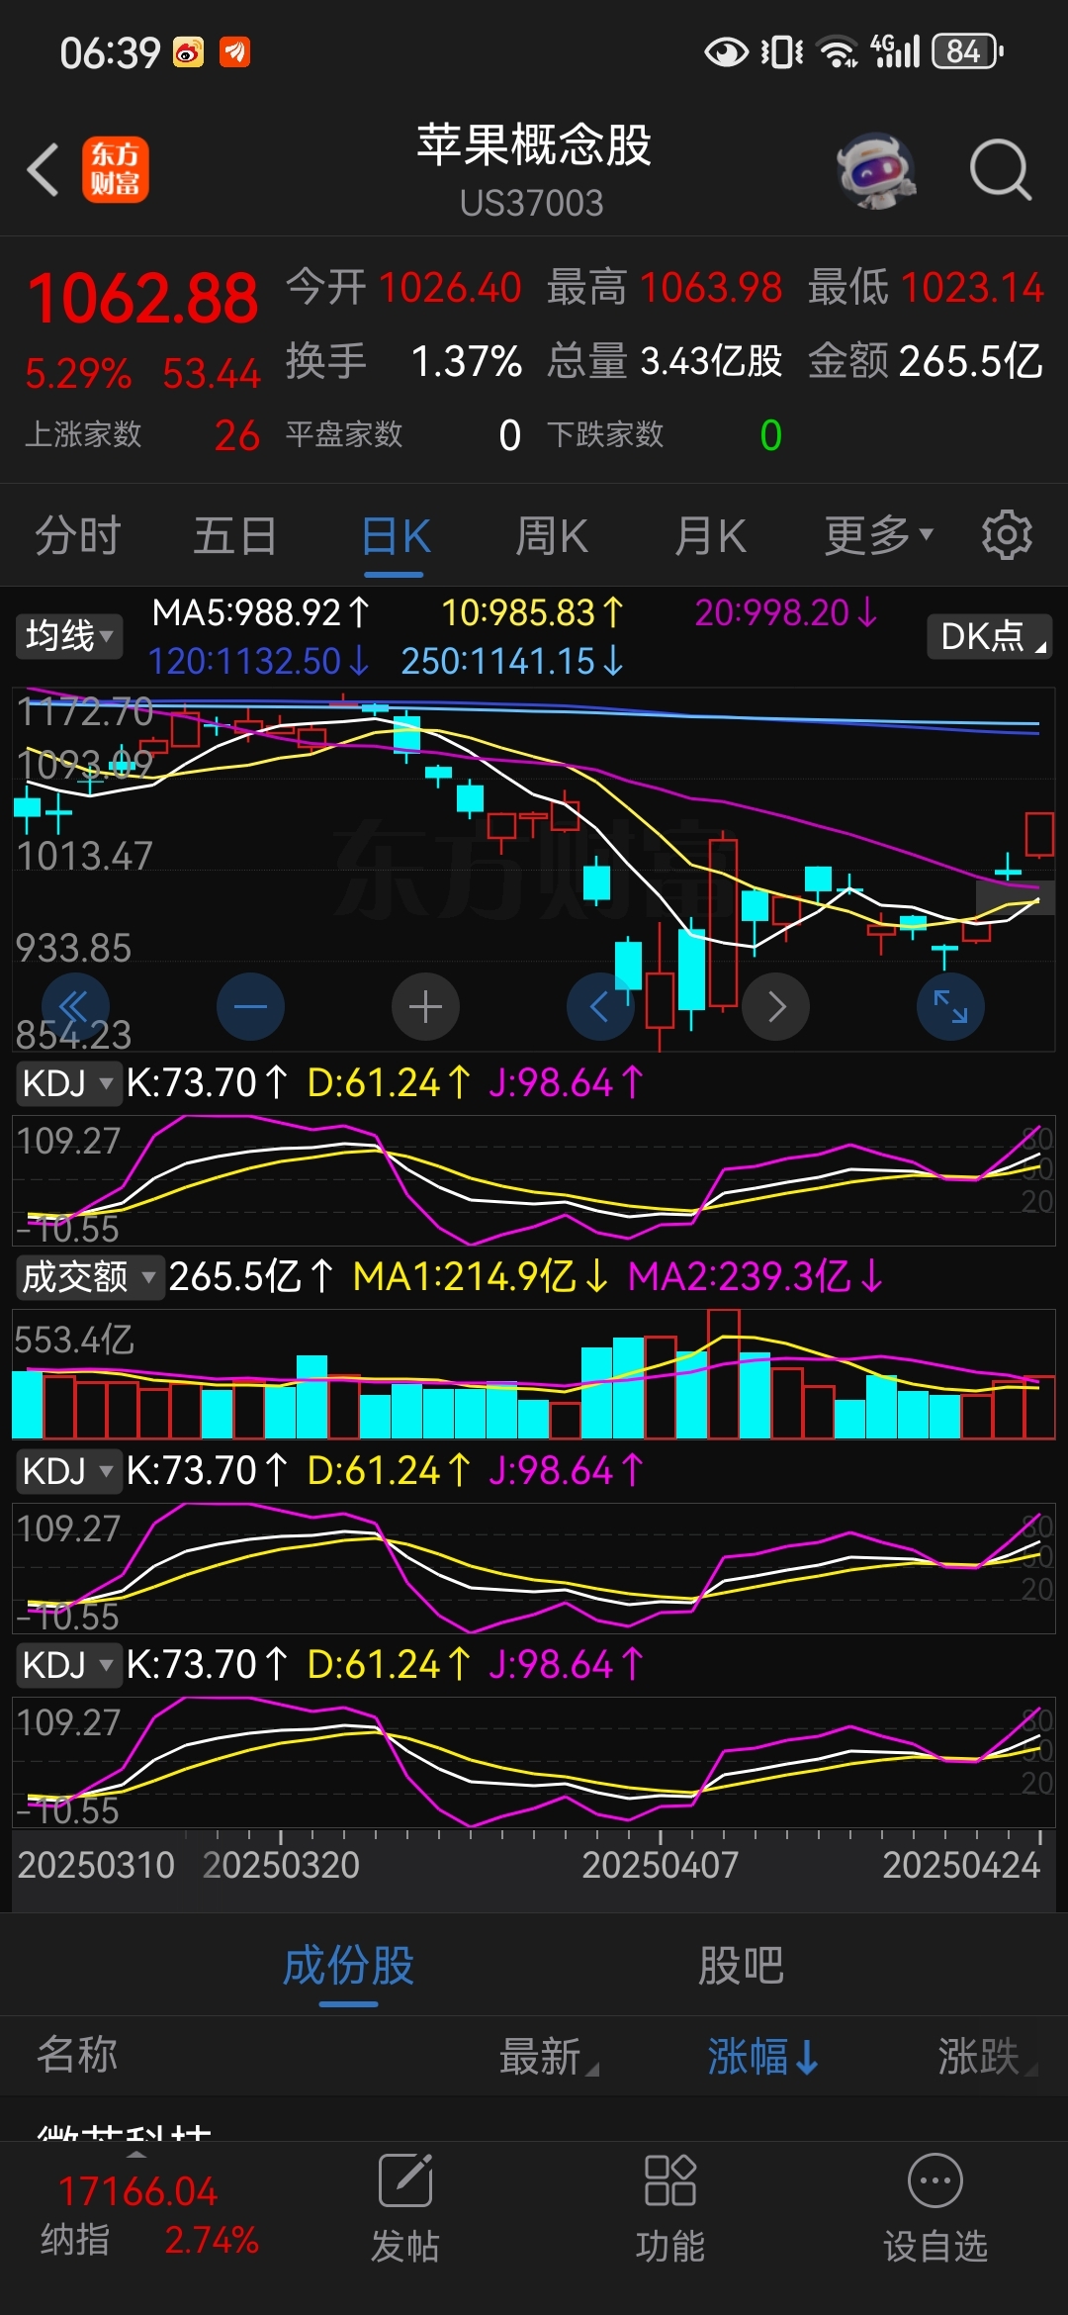Tap the 名称 column header
Image resolution: width=1068 pixels, height=2315 pixels.
coord(77,2055)
